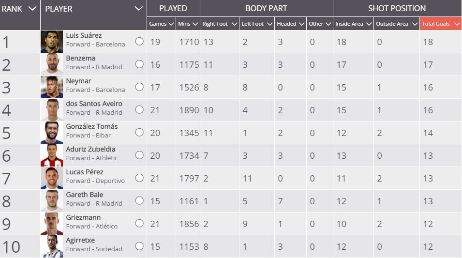Click Benzema's player photo
Screen dimensions: 462x258
[52, 64]
